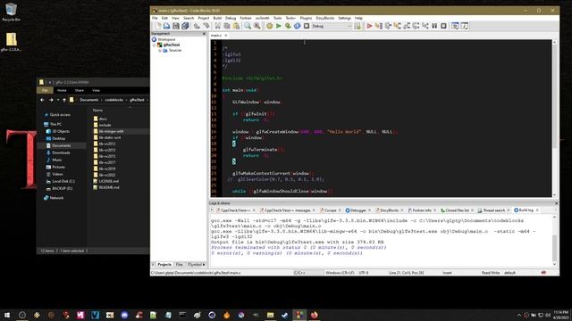Click the Open file toolbar icon
The image size is (572, 321).
point(167,26)
